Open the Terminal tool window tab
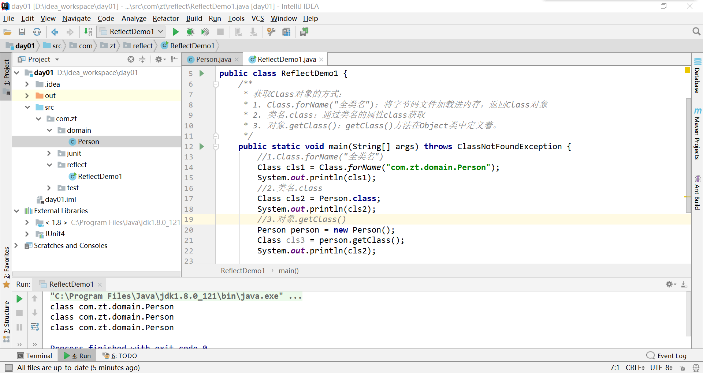 tap(34, 355)
